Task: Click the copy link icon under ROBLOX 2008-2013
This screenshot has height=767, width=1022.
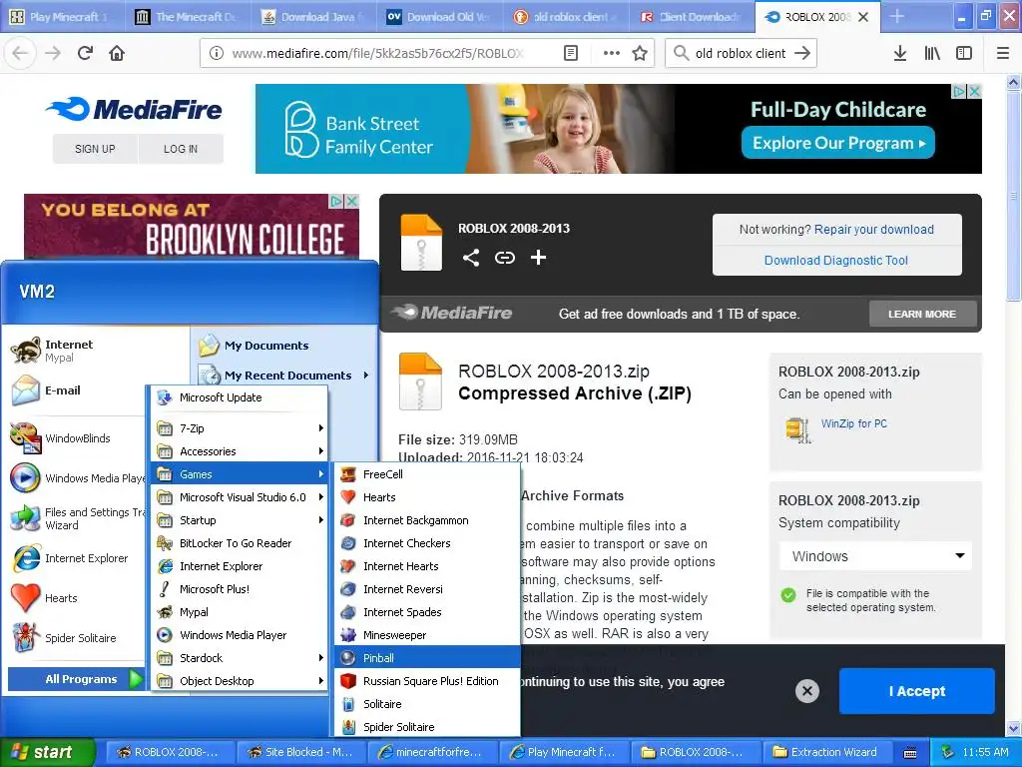Action: (504, 258)
